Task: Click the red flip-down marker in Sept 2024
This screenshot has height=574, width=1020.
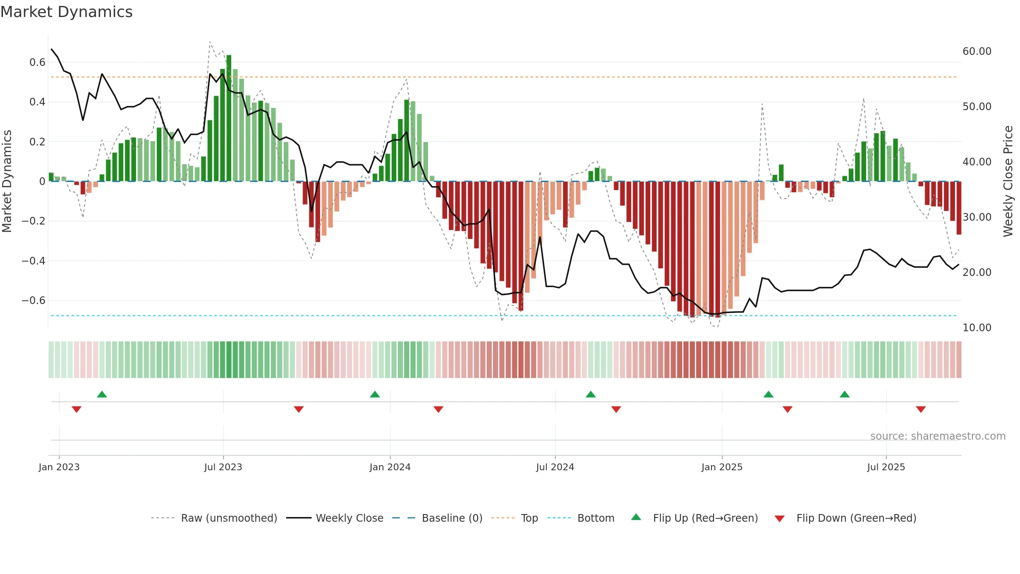Action: pos(616,409)
